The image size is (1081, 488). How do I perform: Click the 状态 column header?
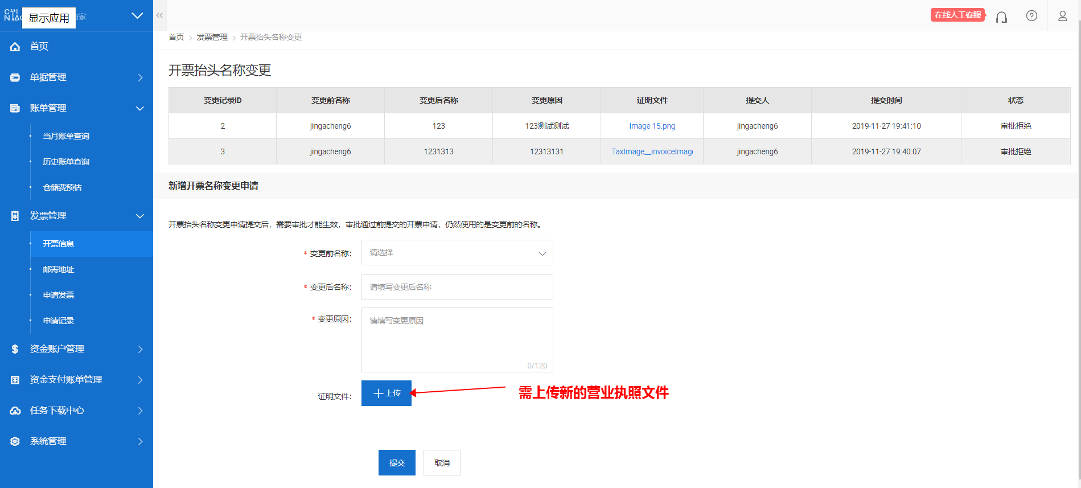(x=1016, y=100)
